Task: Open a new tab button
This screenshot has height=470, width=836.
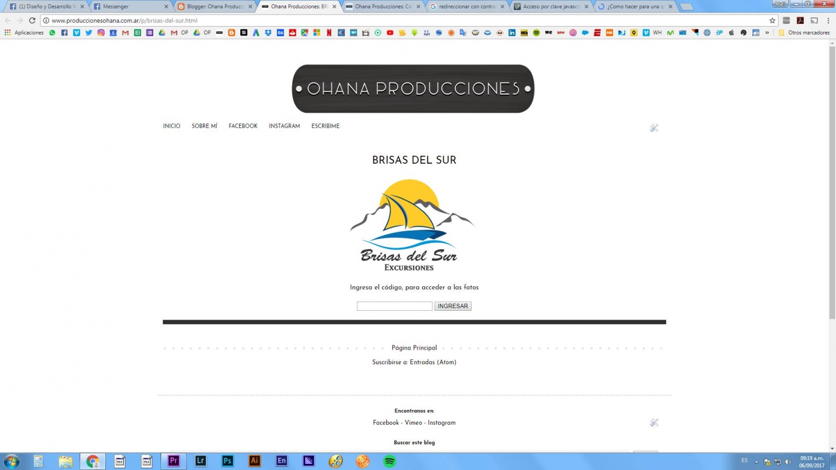Action: click(687, 7)
